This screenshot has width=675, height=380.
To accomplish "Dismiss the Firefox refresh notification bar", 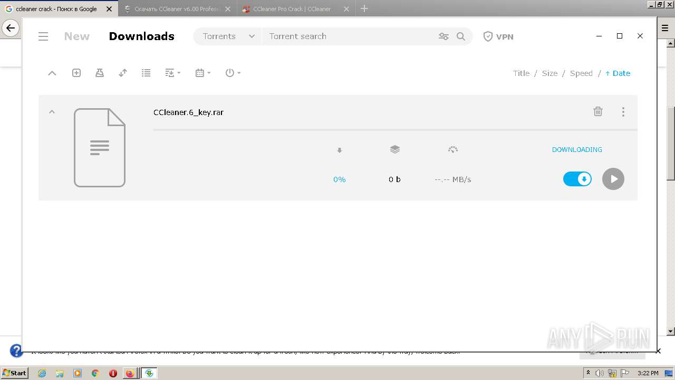I will tap(658, 351).
